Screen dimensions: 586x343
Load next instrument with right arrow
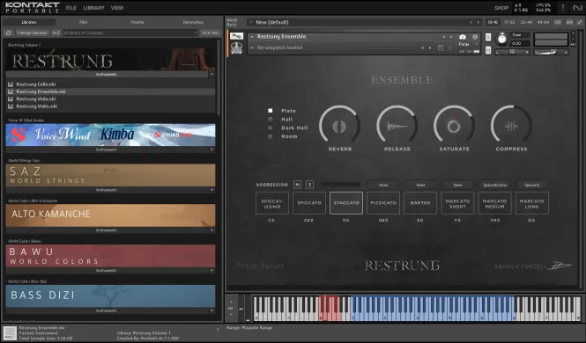click(x=451, y=37)
